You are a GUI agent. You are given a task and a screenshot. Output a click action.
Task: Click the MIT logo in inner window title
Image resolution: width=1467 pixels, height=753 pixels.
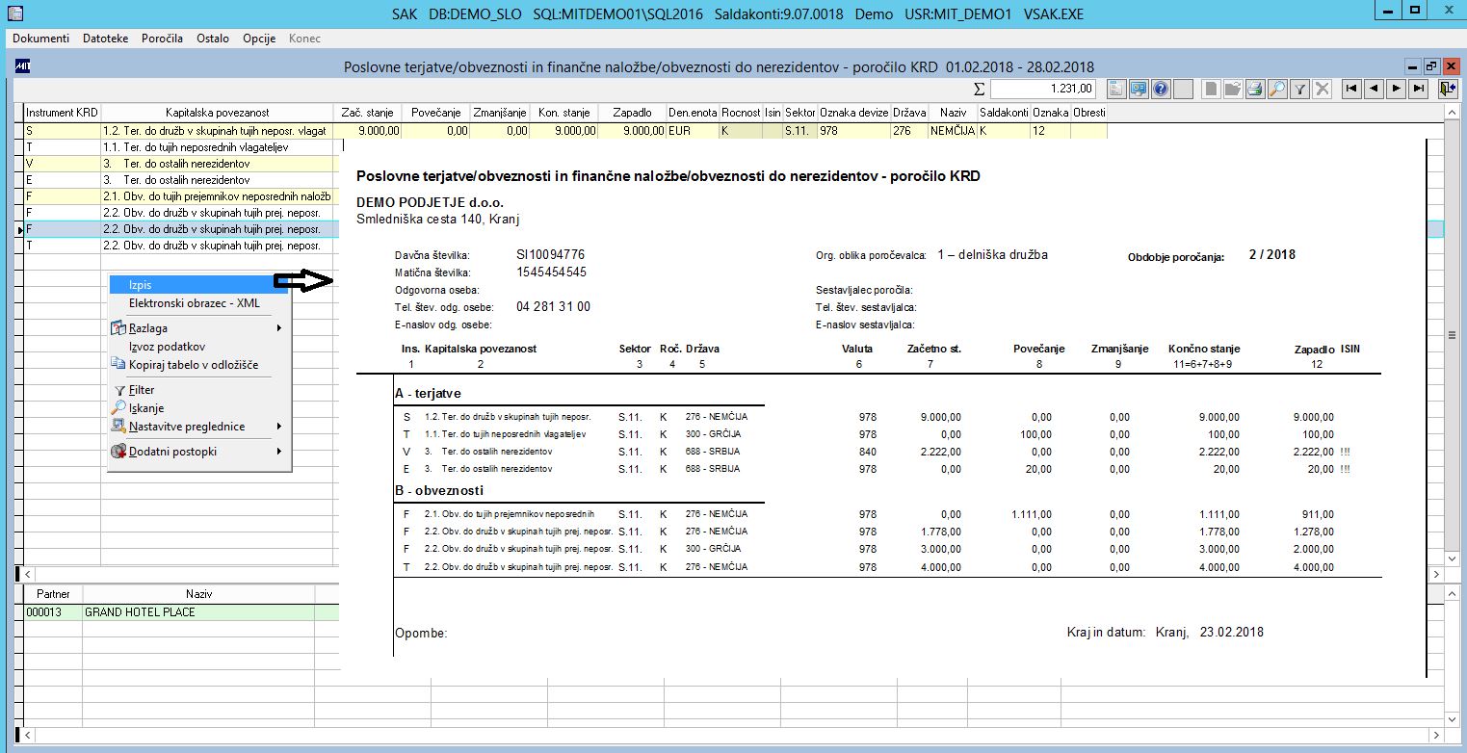coord(25,66)
